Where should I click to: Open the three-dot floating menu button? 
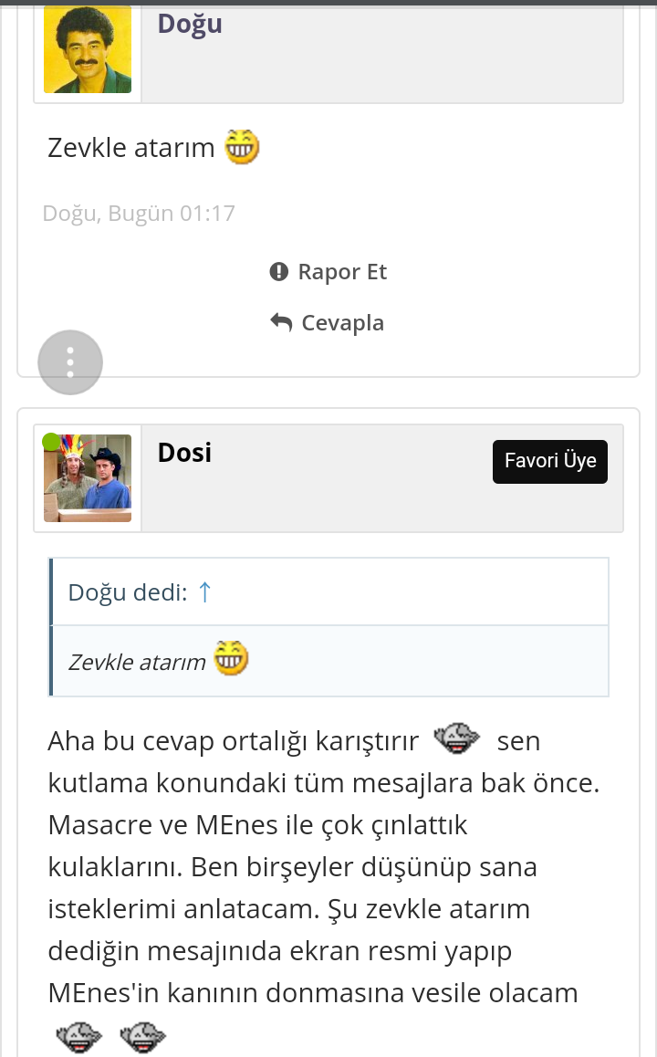[70, 362]
